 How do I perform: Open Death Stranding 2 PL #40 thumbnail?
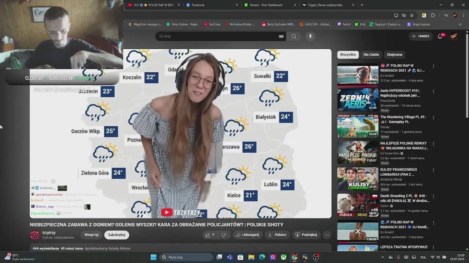click(358, 205)
